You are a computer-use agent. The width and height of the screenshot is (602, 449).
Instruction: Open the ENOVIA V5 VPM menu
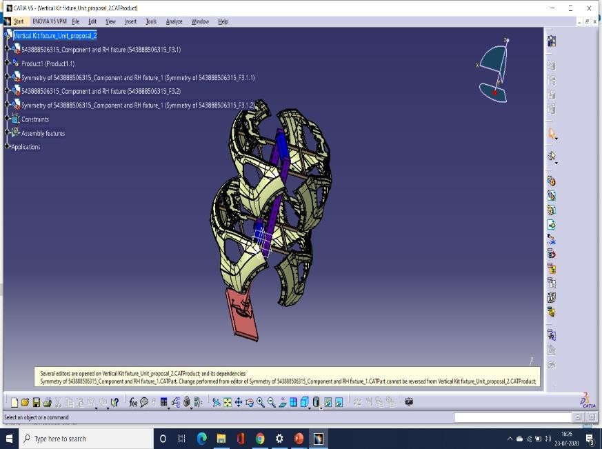50,21
